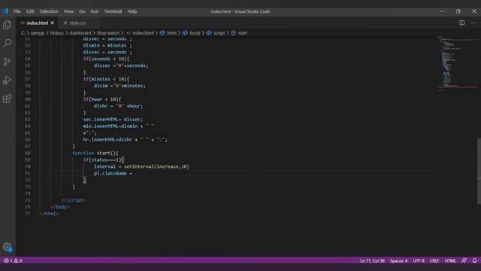This screenshot has width=481, height=271.
Task: Close the index.html tab
Action: (53, 23)
